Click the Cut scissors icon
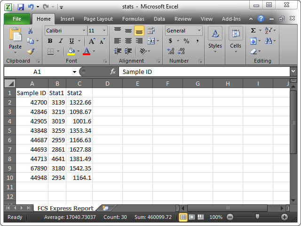 pos(31,31)
